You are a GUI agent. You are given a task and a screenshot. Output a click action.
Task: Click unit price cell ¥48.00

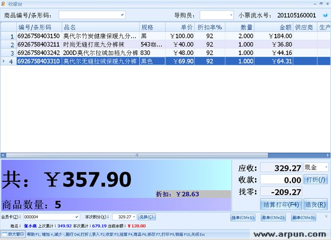(180, 53)
